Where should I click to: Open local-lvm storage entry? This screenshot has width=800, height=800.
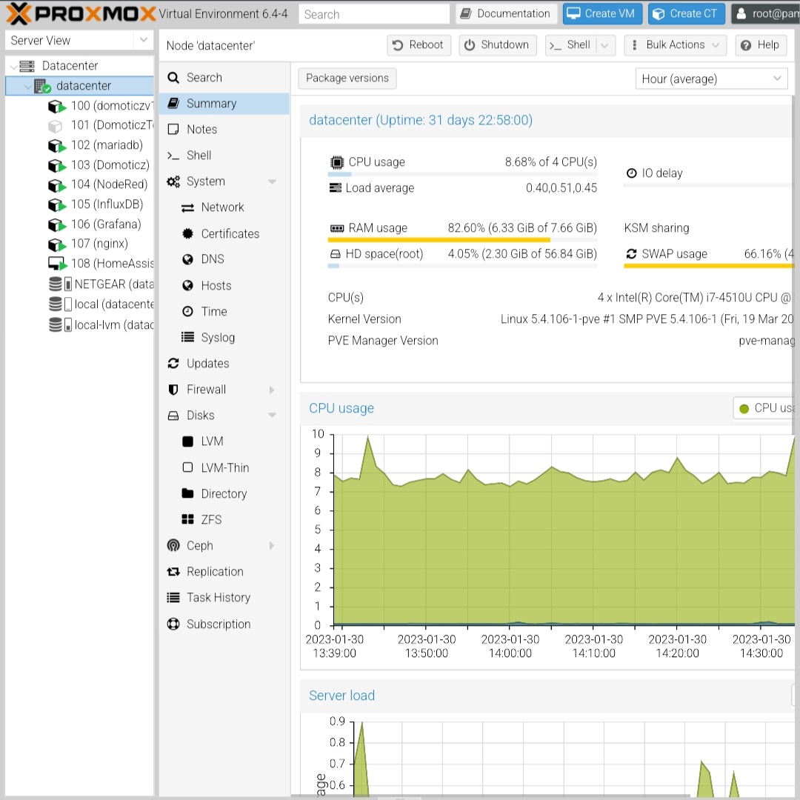101,324
